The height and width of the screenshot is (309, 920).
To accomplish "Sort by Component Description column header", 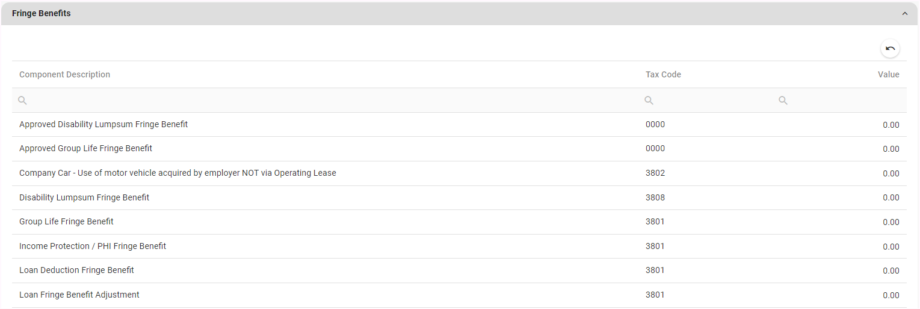I will coord(64,74).
